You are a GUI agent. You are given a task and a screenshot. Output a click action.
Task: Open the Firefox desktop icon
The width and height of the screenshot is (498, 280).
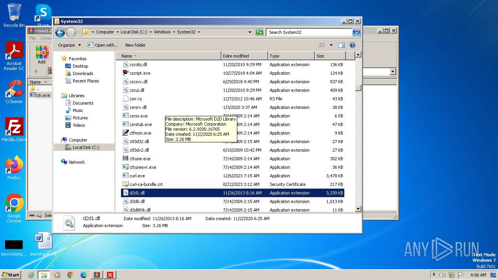(x=14, y=168)
